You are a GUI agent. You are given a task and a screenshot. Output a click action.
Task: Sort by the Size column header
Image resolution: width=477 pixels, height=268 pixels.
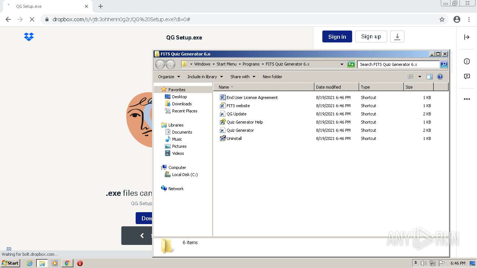click(418, 87)
